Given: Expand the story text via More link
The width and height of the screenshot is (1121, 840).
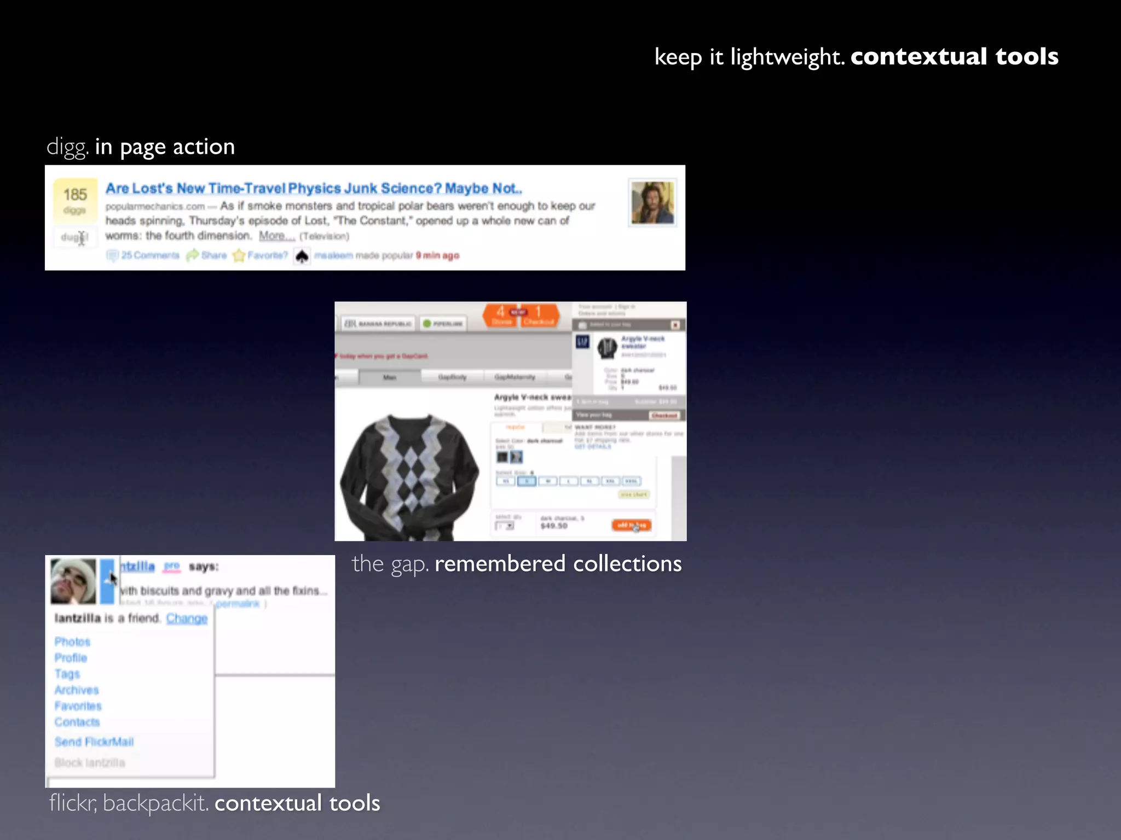Looking at the screenshot, I should tap(276, 236).
